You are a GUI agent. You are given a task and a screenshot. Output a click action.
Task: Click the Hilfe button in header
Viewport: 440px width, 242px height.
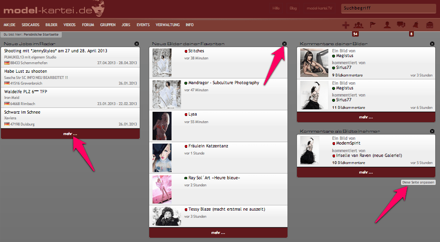pos(276,8)
